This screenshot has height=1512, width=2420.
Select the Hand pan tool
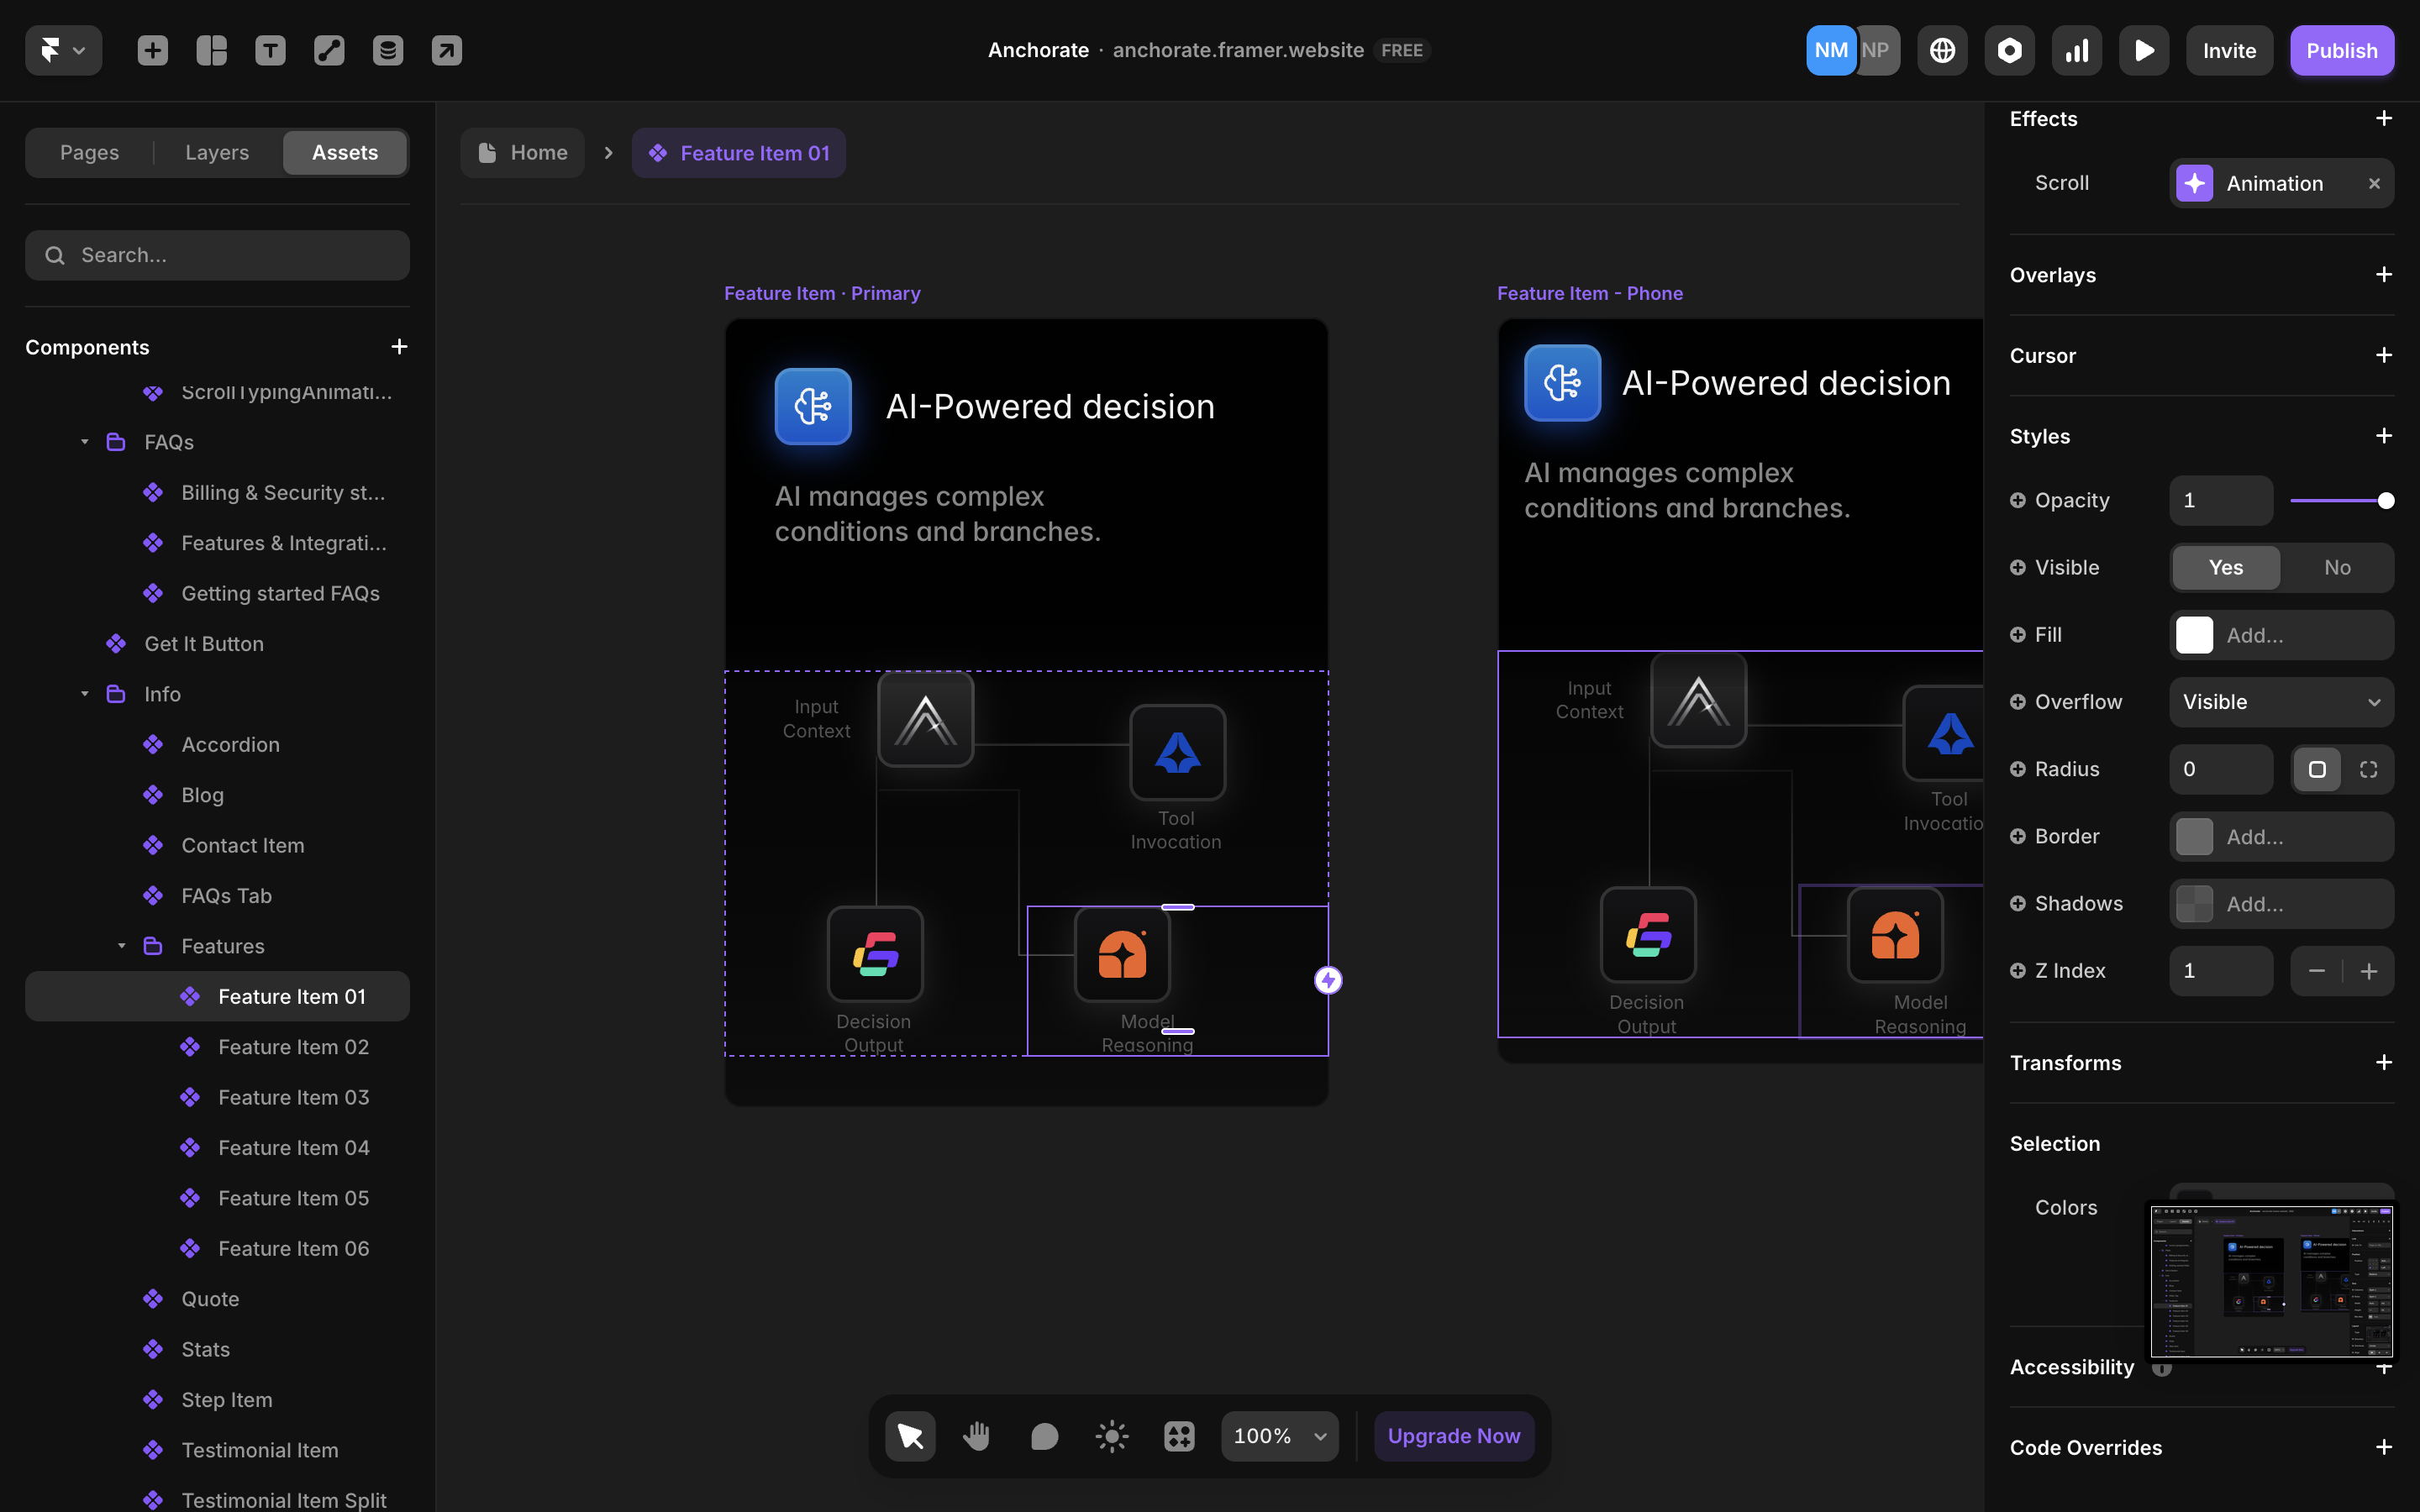[977, 1436]
